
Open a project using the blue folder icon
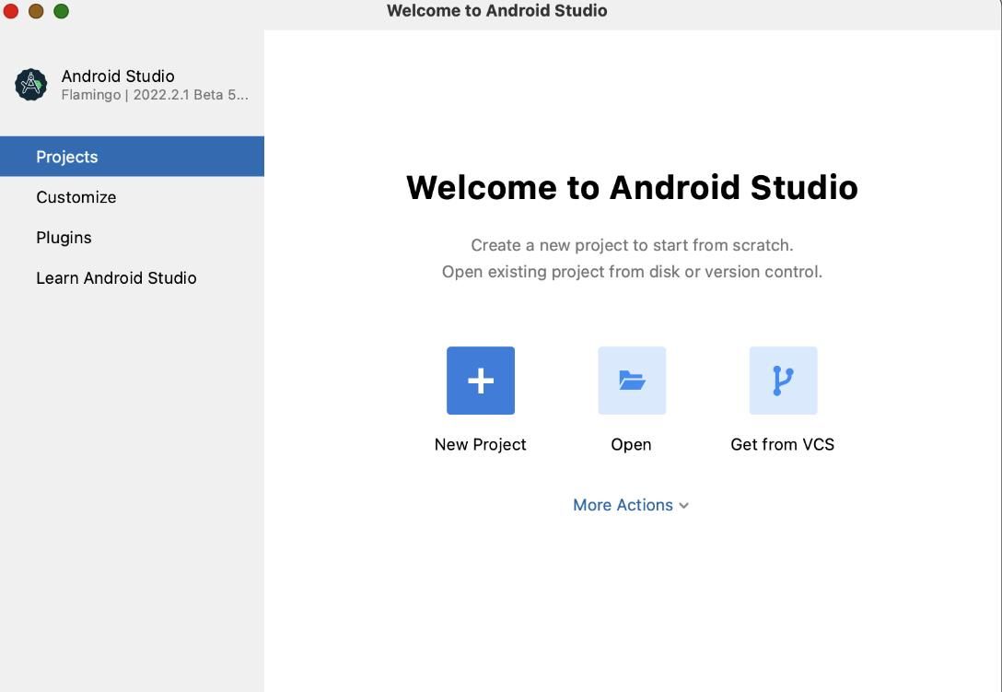coord(631,380)
